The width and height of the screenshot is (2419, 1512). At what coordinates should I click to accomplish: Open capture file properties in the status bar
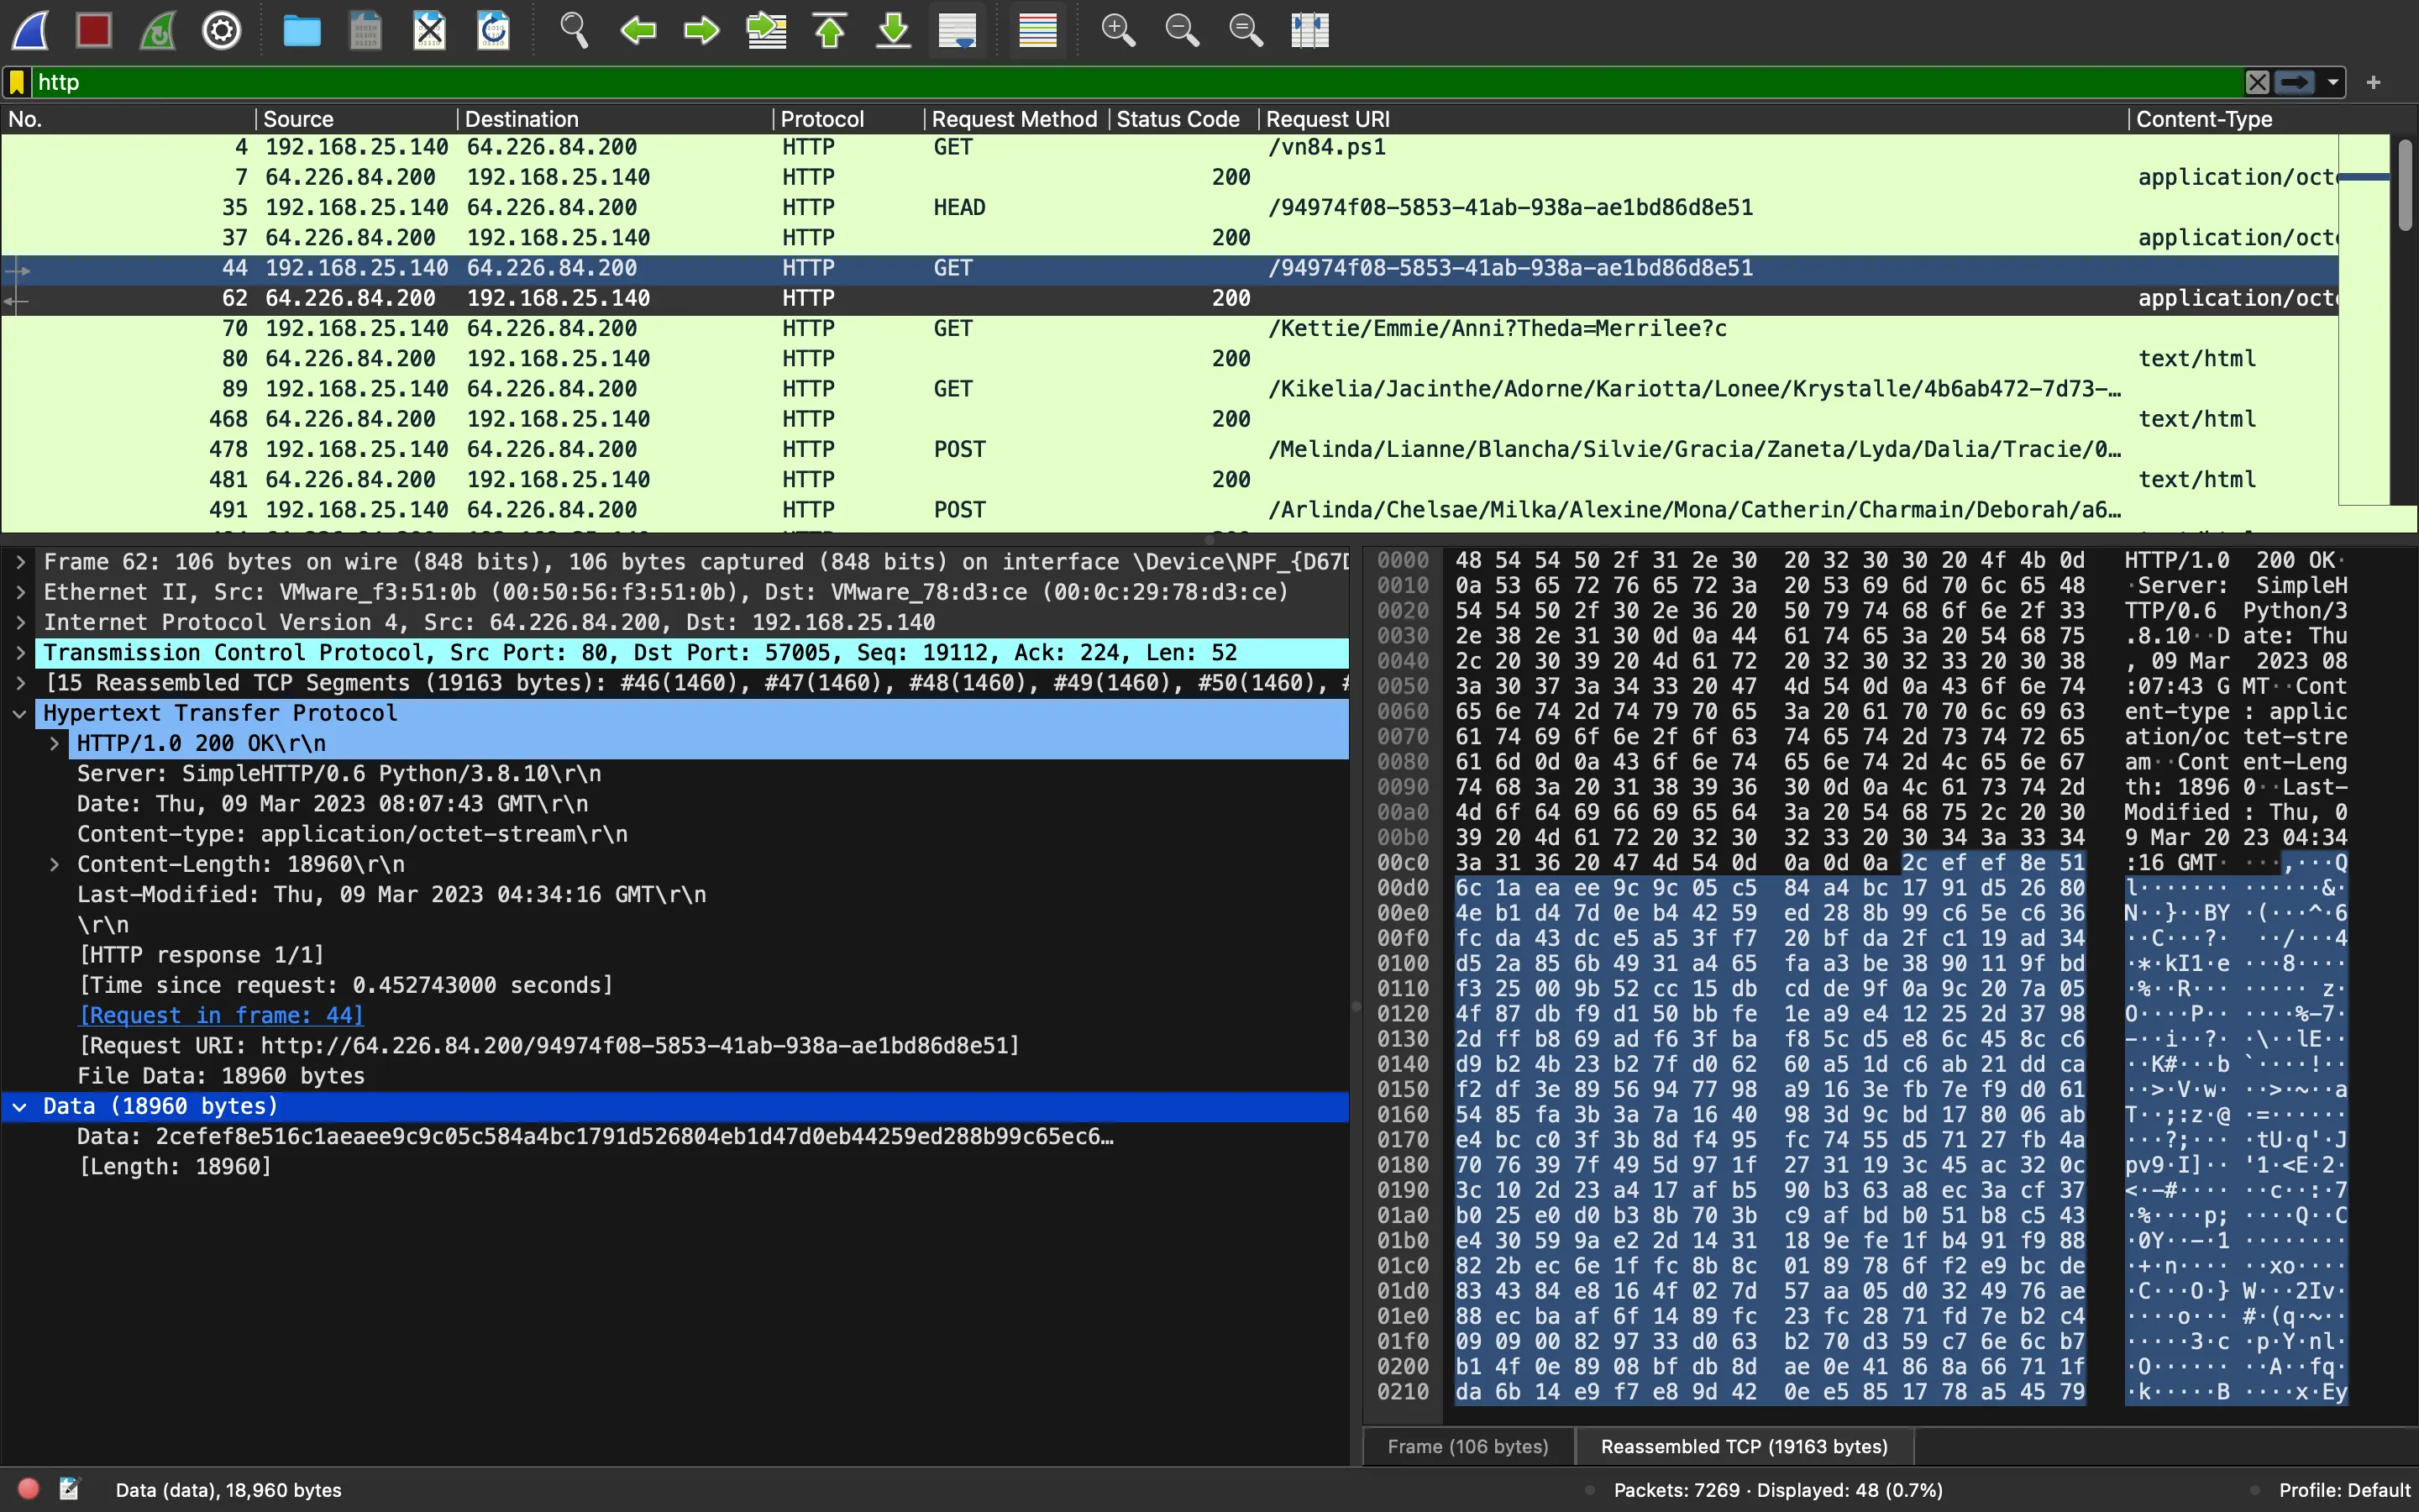[69, 1489]
